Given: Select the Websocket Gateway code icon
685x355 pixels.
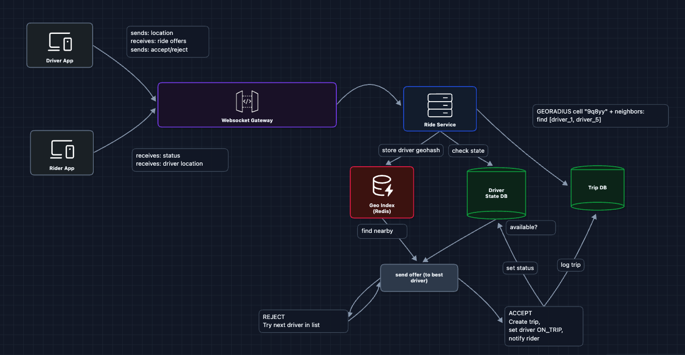Looking at the screenshot, I should 247,101.
